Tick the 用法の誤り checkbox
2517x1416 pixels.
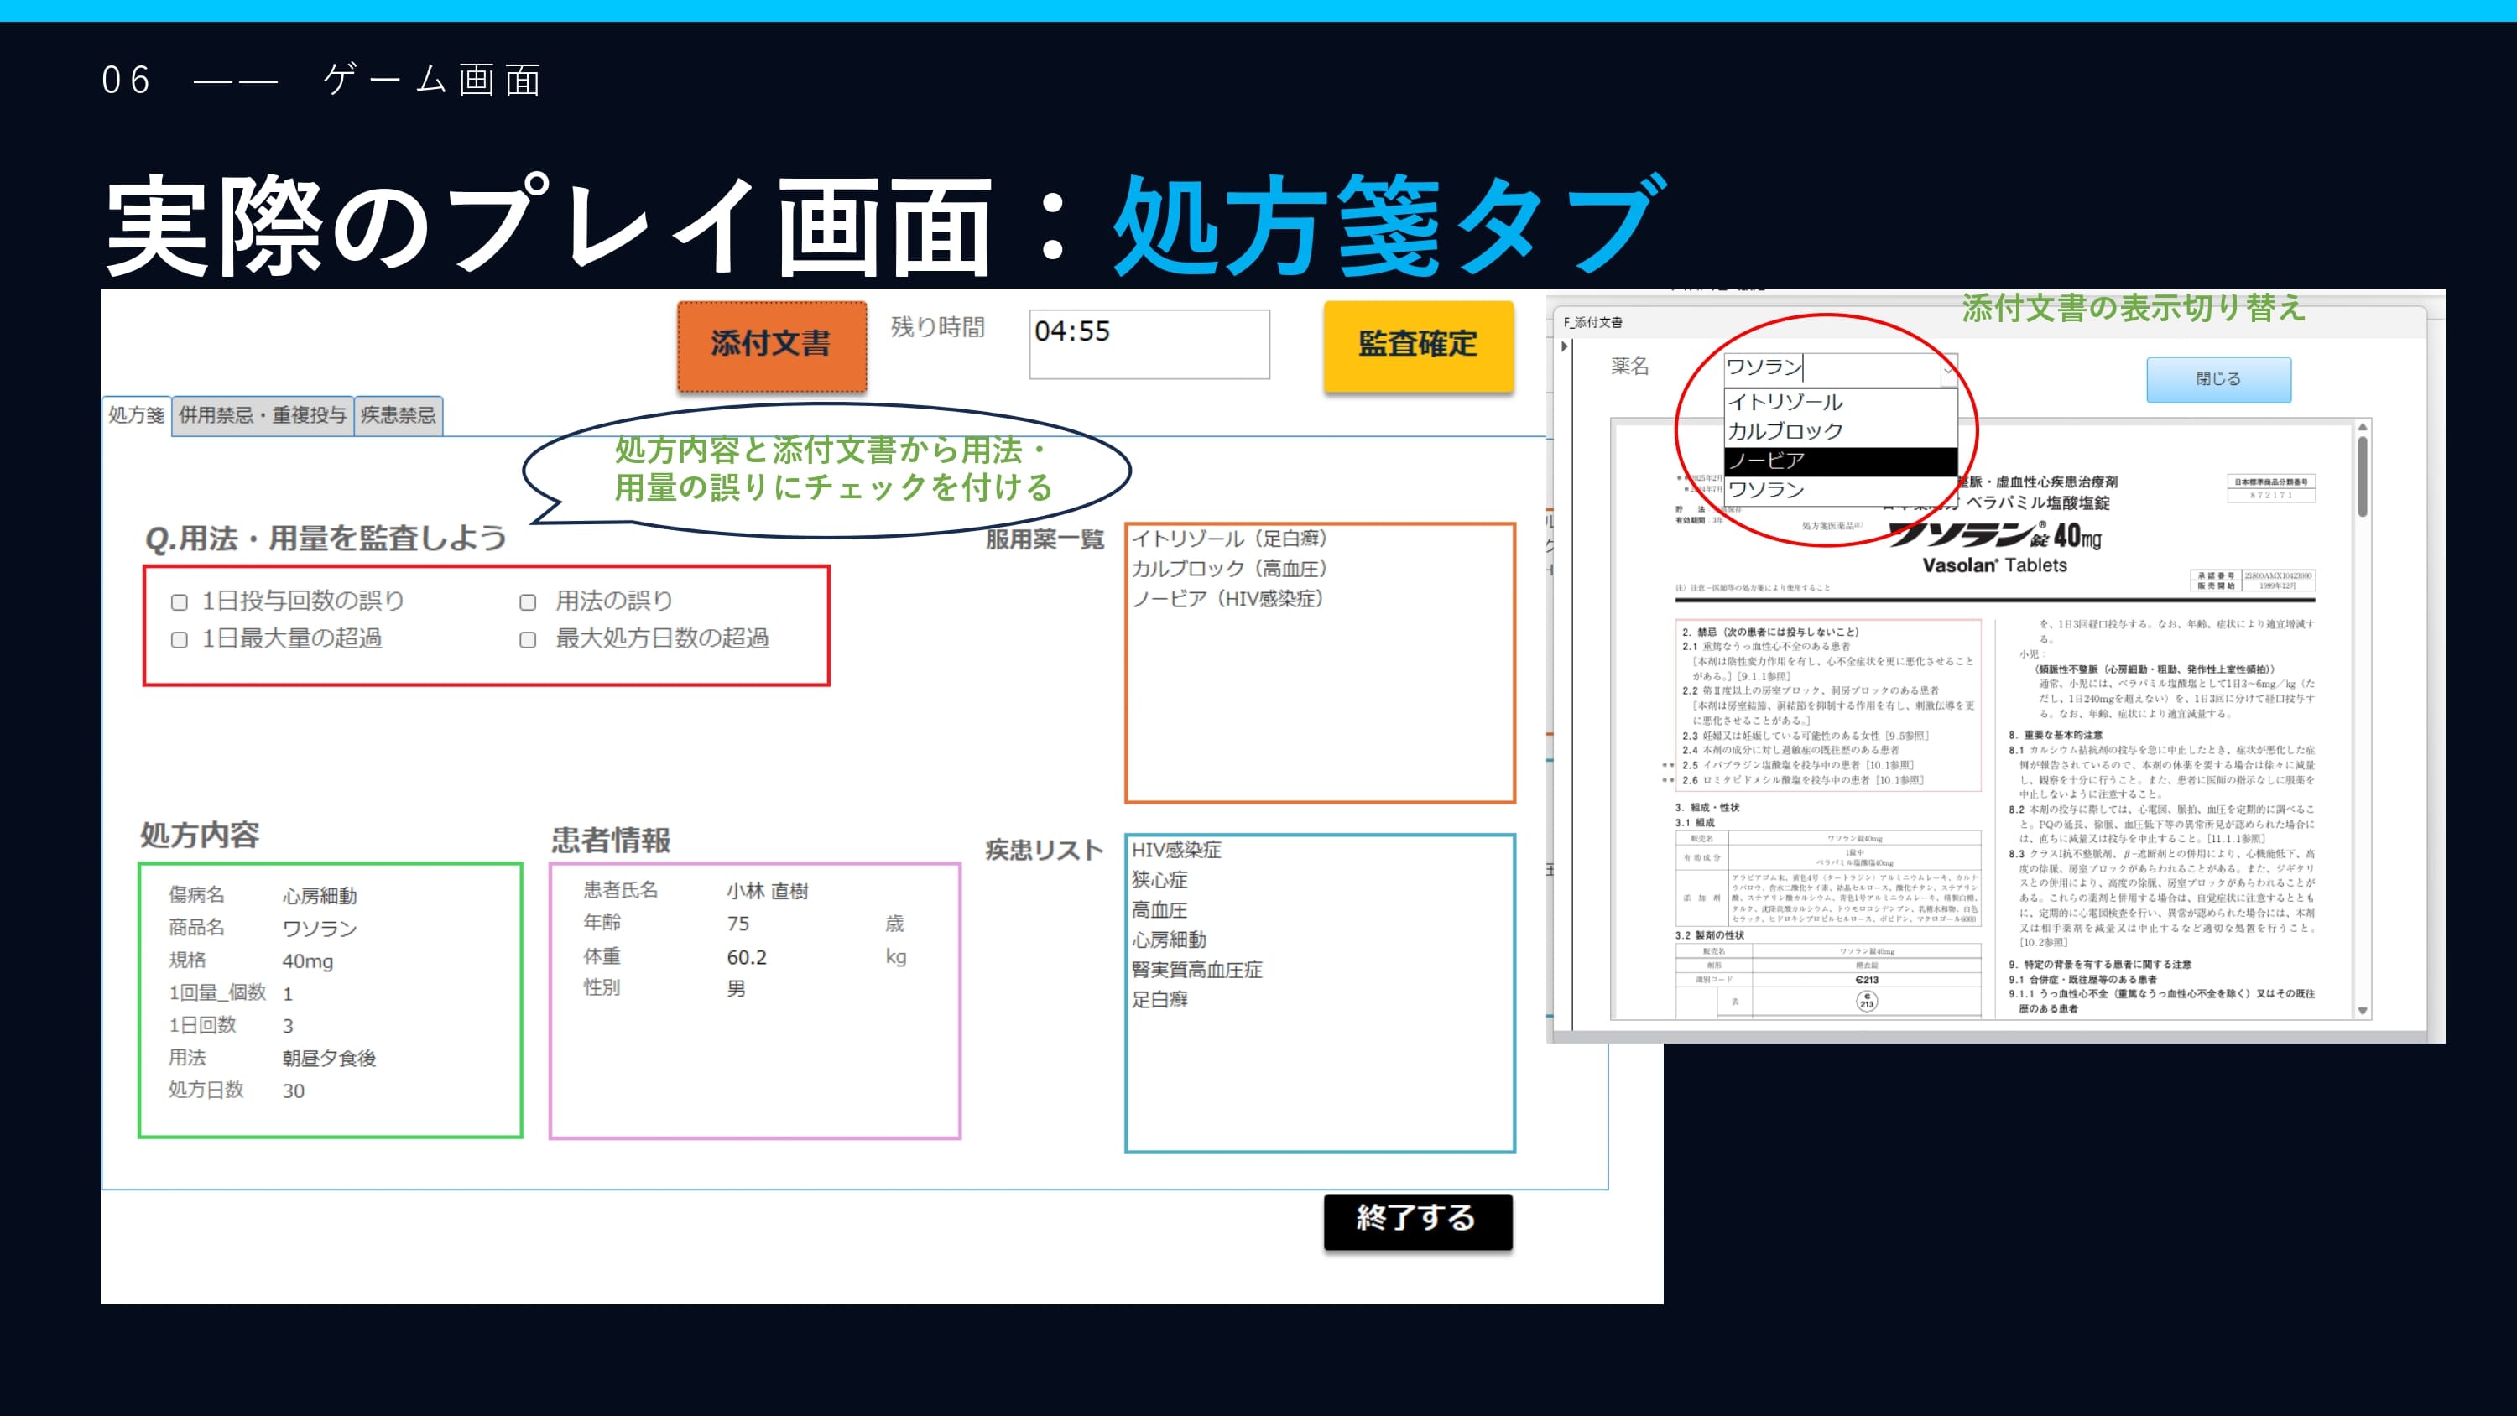528,602
